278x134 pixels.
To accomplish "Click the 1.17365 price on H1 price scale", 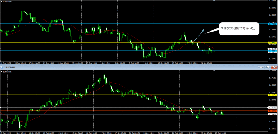I will (272, 71).
